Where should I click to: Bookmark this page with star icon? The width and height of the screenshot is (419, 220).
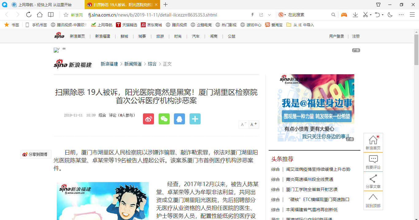click(x=66, y=15)
